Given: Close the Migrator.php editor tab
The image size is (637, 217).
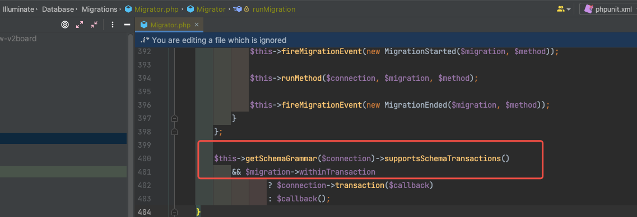Looking at the screenshot, I should tap(197, 25).
